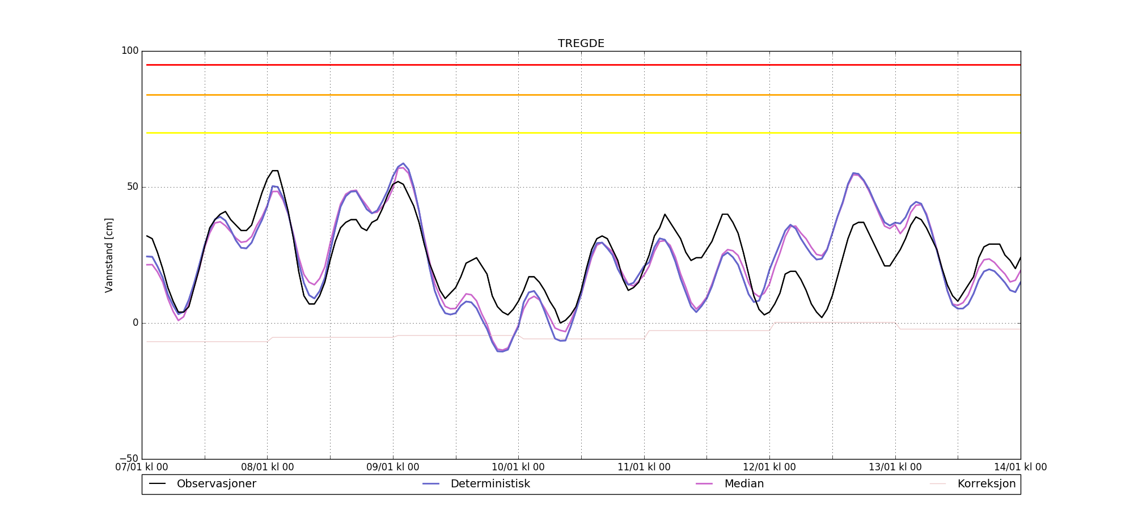The height and width of the screenshot is (510, 1134).
Task: Click the chart title TREGDE
Action: click(x=581, y=44)
